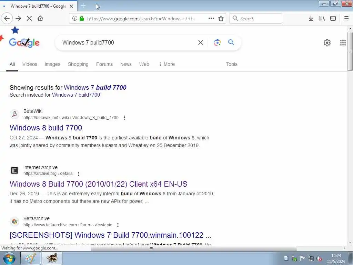Image resolution: width=353 pixels, height=265 pixels.
Task: Switch to the Forums results tab
Action: 104,64
